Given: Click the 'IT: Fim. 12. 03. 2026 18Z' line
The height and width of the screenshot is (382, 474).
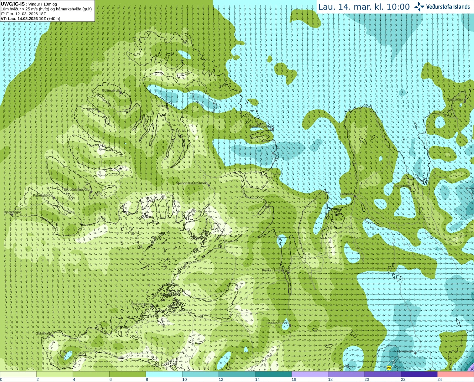Looking at the screenshot, I should click(23, 14).
